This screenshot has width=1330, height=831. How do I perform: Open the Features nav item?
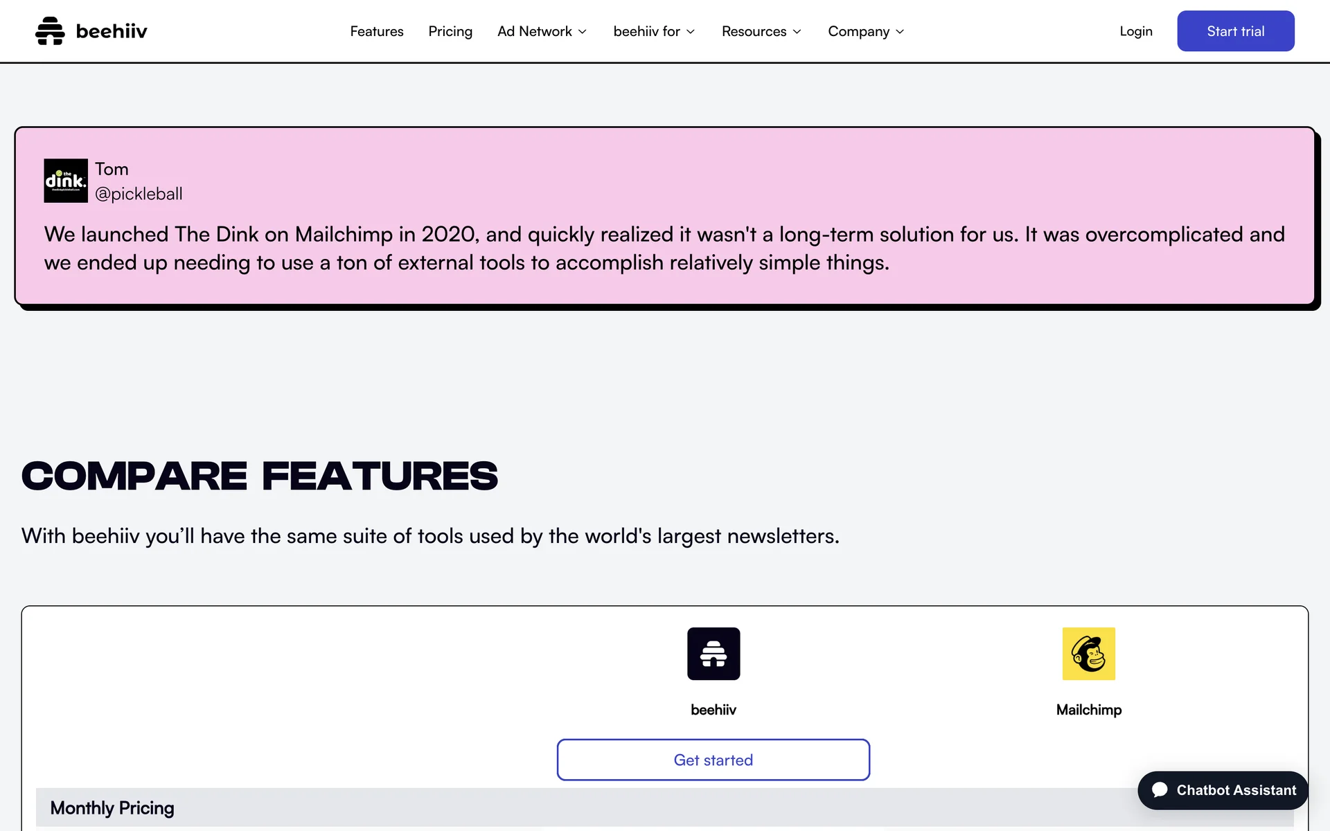pyautogui.click(x=377, y=31)
